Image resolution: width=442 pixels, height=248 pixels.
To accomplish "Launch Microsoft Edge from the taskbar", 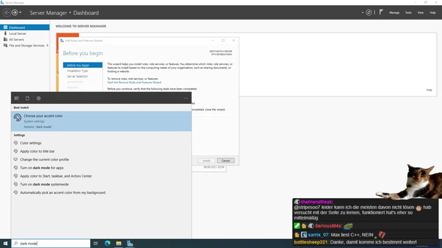I will [x=108, y=243].
